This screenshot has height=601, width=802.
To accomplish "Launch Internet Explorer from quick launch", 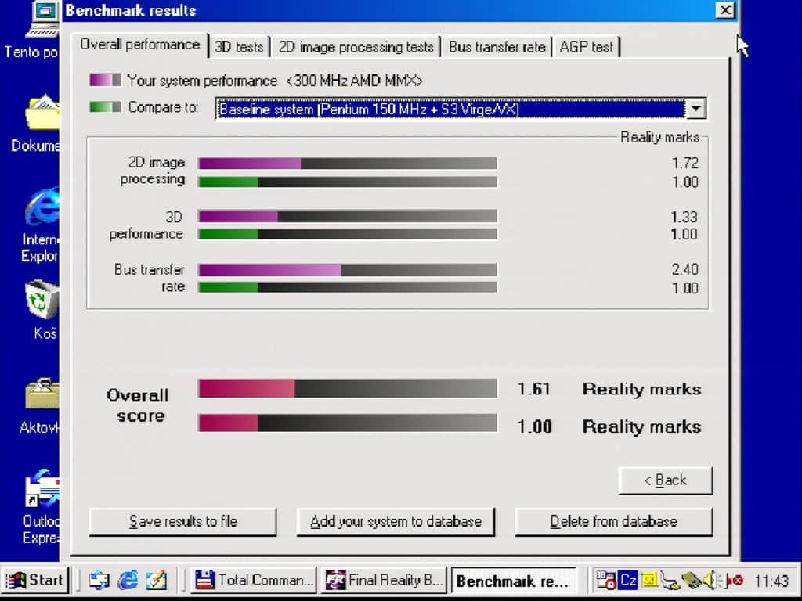I will 128,580.
